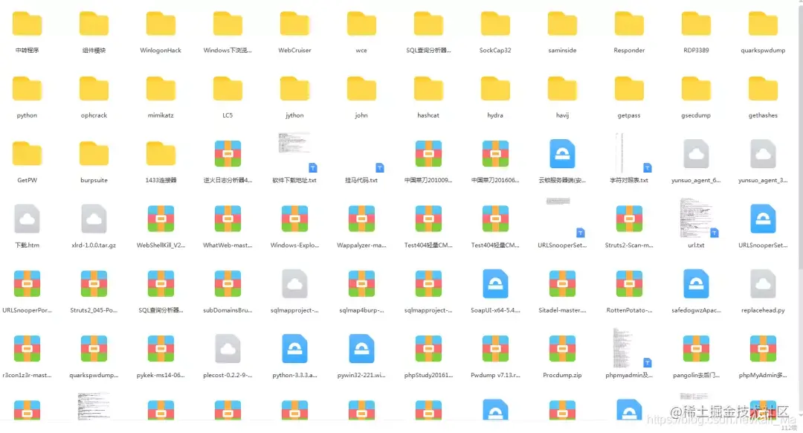Open the WebCruiser folder
803x433 pixels.
pos(294,24)
